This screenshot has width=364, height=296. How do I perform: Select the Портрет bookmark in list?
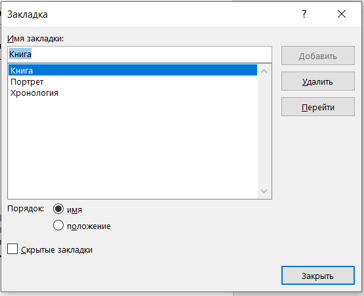pyautogui.click(x=132, y=81)
